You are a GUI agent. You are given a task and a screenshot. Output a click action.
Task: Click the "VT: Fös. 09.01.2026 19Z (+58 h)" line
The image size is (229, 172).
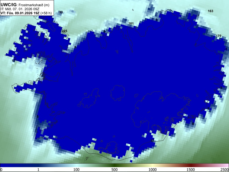(26, 13)
